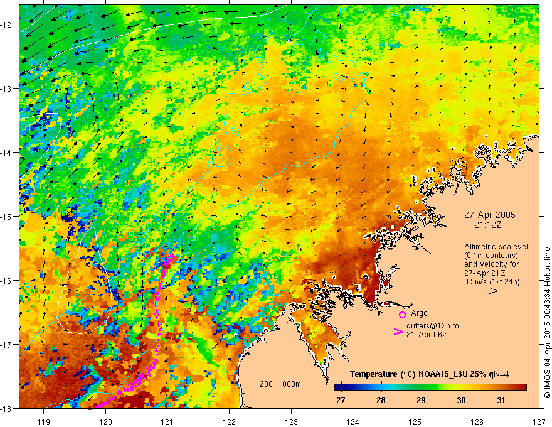Image resolution: width=552 pixels, height=427 pixels.
Task: Click the '21:12Z' time label
Action: click(x=487, y=224)
